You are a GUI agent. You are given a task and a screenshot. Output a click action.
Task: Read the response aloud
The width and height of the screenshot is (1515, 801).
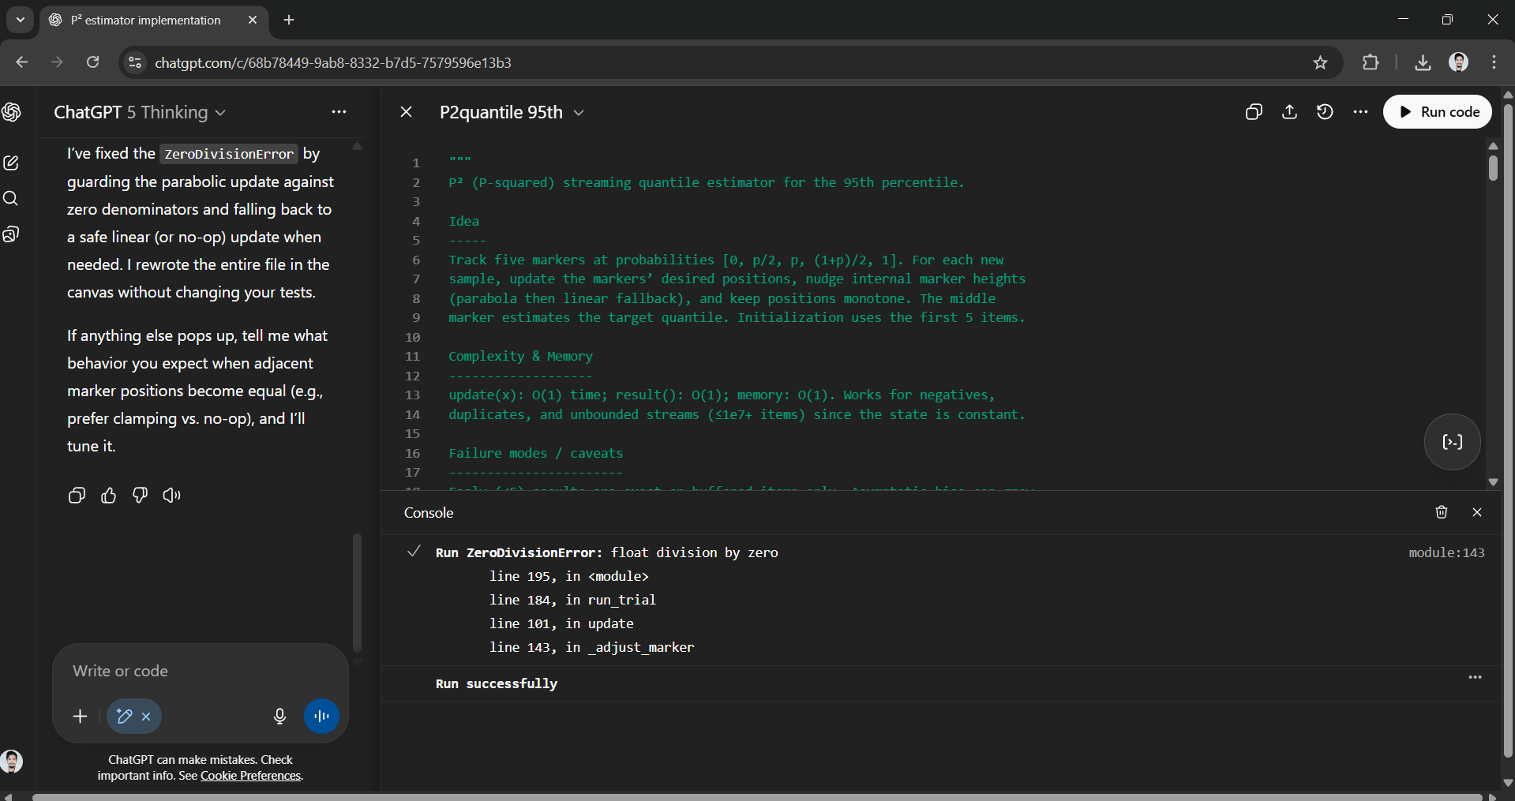tap(171, 496)
